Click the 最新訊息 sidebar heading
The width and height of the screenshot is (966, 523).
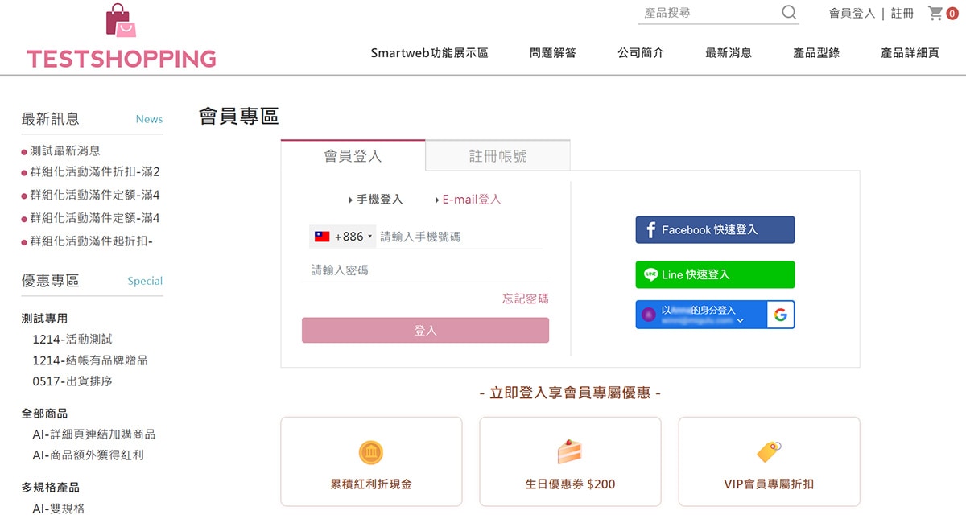pos(50,119)
